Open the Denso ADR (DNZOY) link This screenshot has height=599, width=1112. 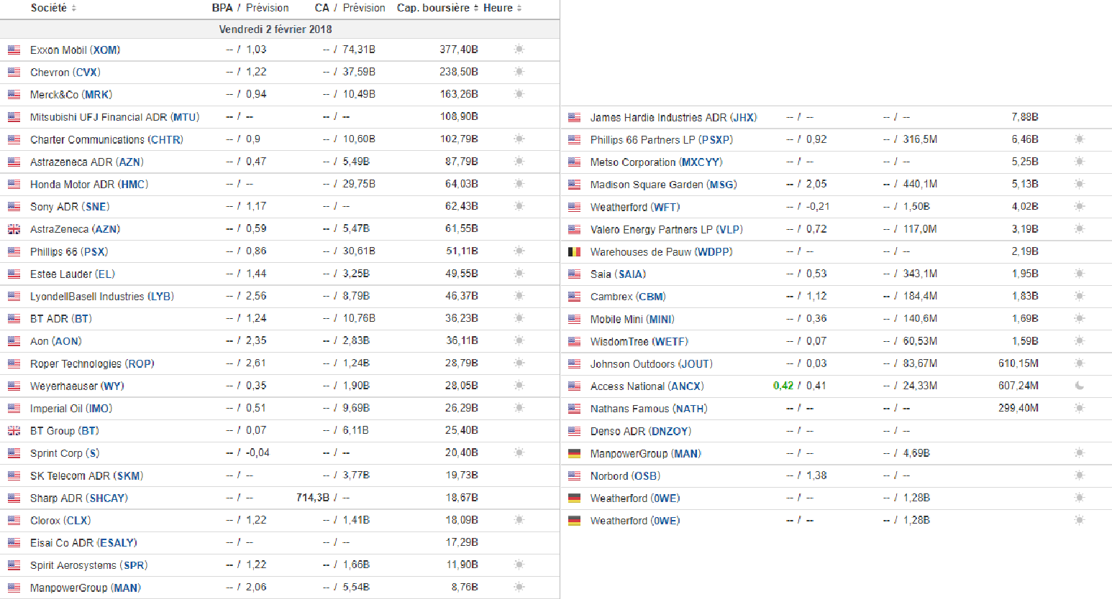click(x=640, y=431)
